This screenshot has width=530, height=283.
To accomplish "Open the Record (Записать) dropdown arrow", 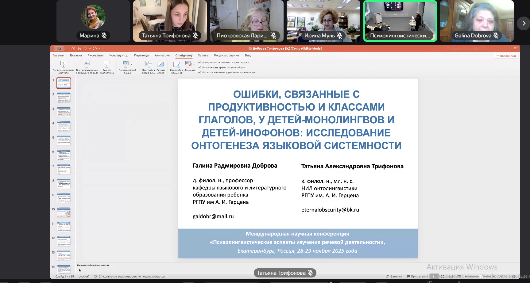I will point(194,64).
